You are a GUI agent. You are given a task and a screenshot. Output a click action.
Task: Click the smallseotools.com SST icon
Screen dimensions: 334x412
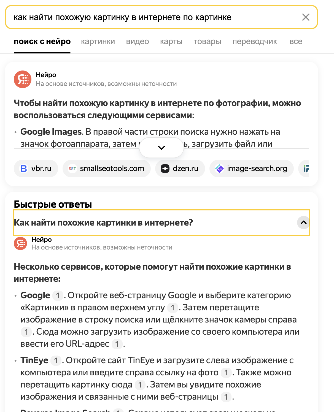72,169
